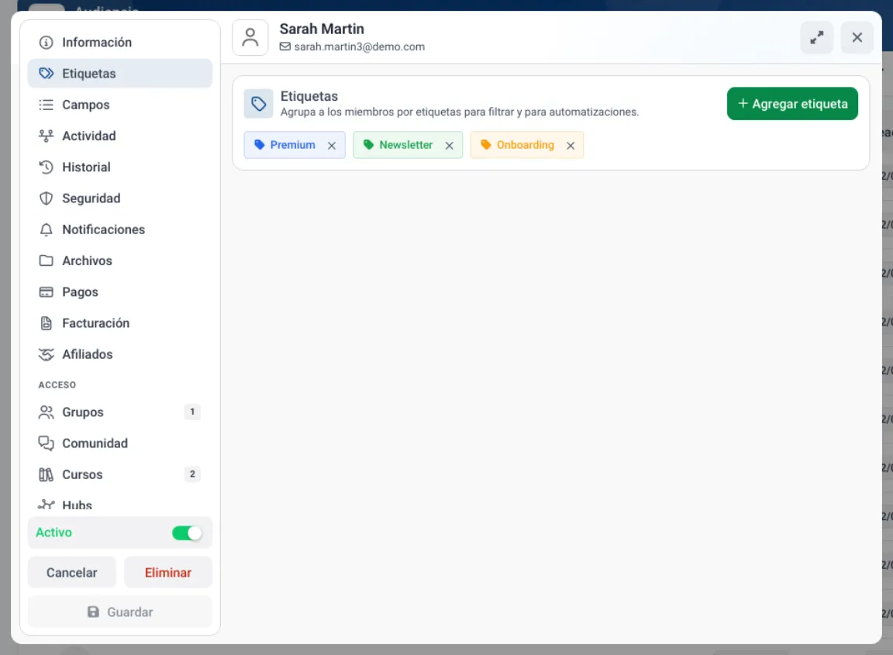Click the bell icon beside Notificaciones
This screenshot has height=655, width=893.
pos(47,229)
